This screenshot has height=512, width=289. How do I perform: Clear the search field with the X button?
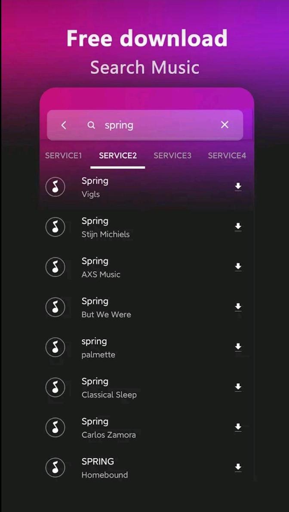224,125
